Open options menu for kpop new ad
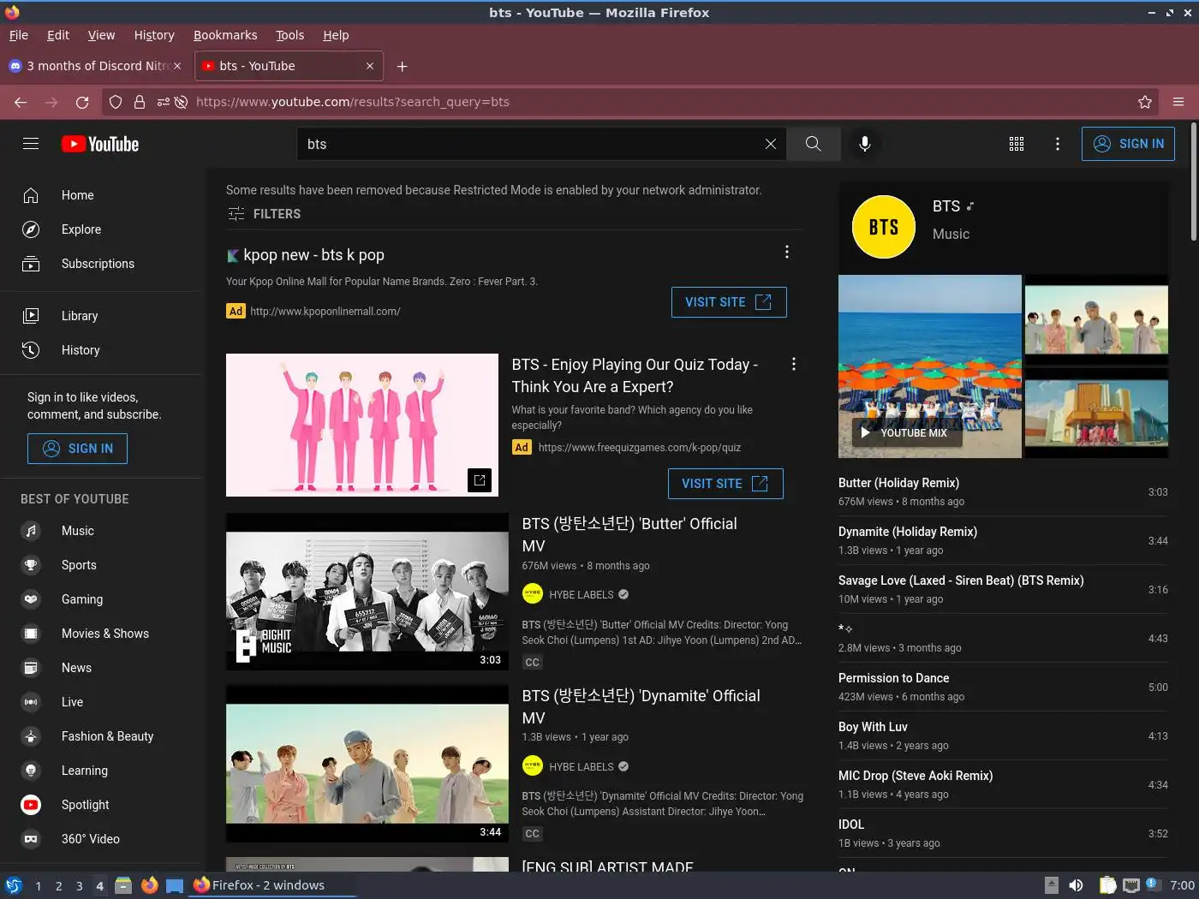Viewport: 1199px width, 899px height. coord(787,252)
